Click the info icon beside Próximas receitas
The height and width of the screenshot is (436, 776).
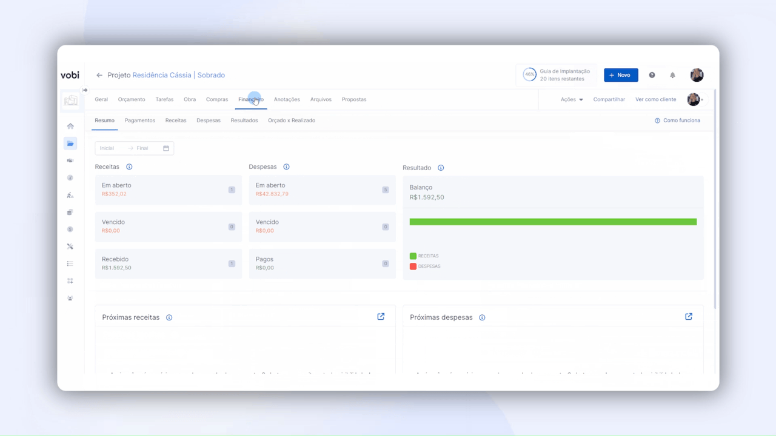(169, 317)
